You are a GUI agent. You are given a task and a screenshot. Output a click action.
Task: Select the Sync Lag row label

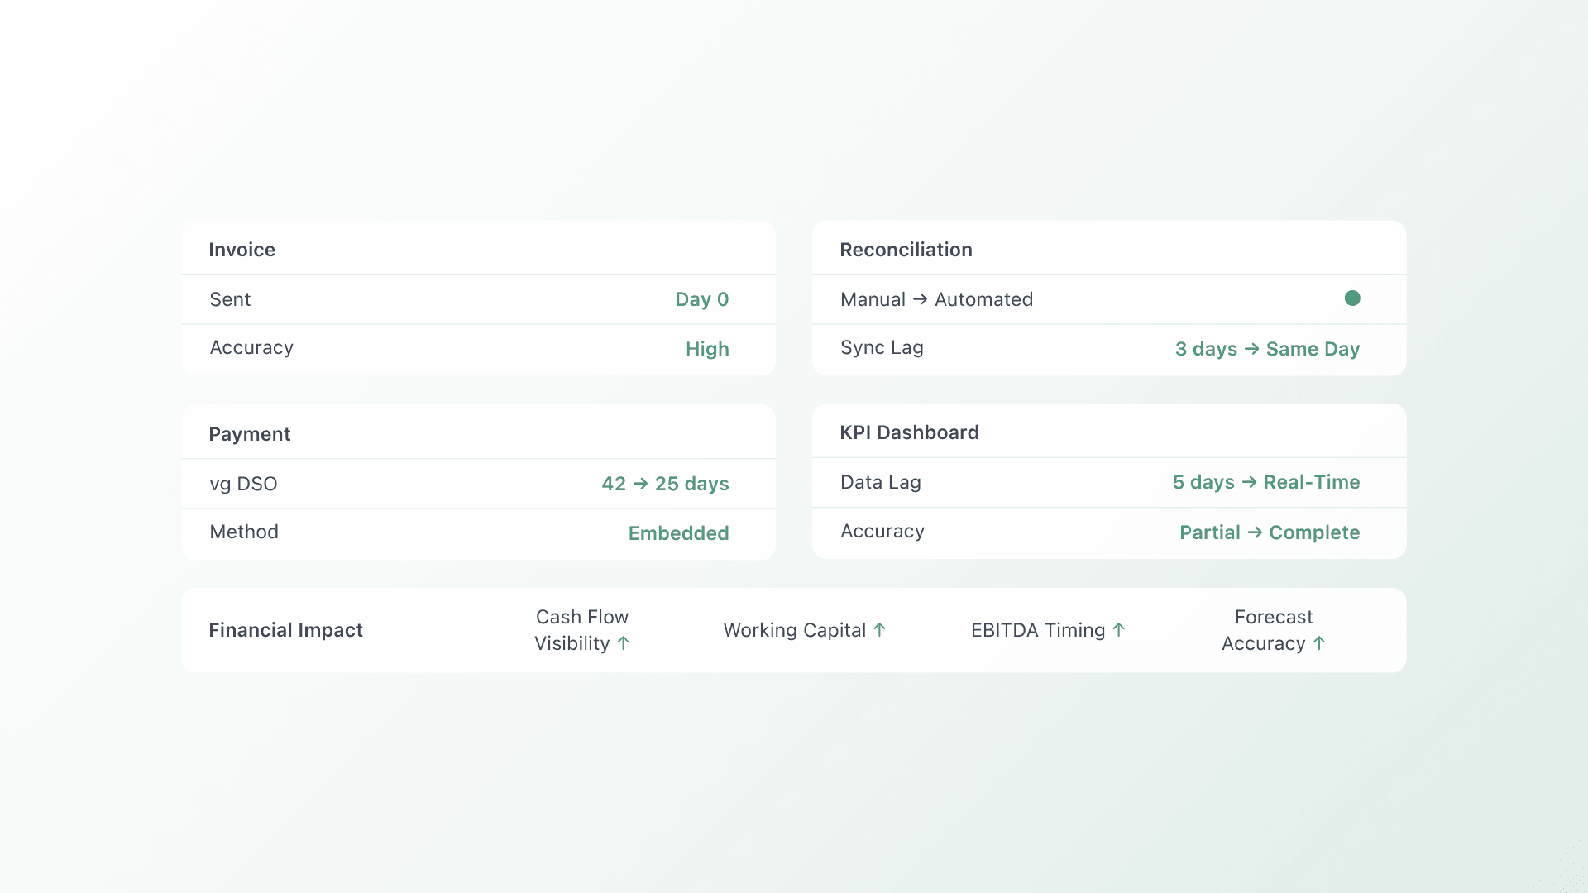(x=882, y=348)
